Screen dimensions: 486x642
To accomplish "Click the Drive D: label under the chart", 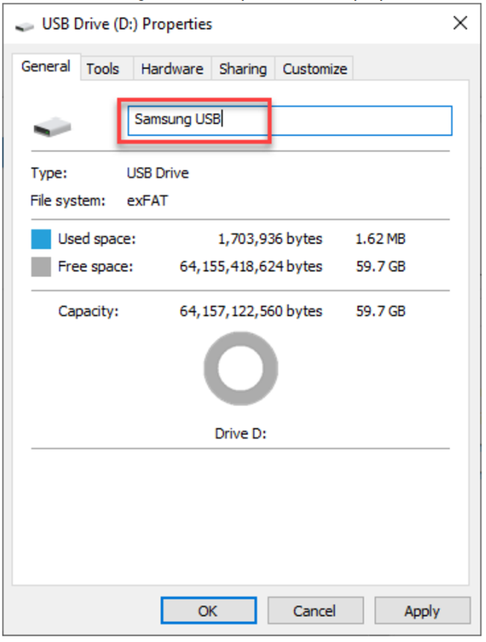I will coord(240,433).
